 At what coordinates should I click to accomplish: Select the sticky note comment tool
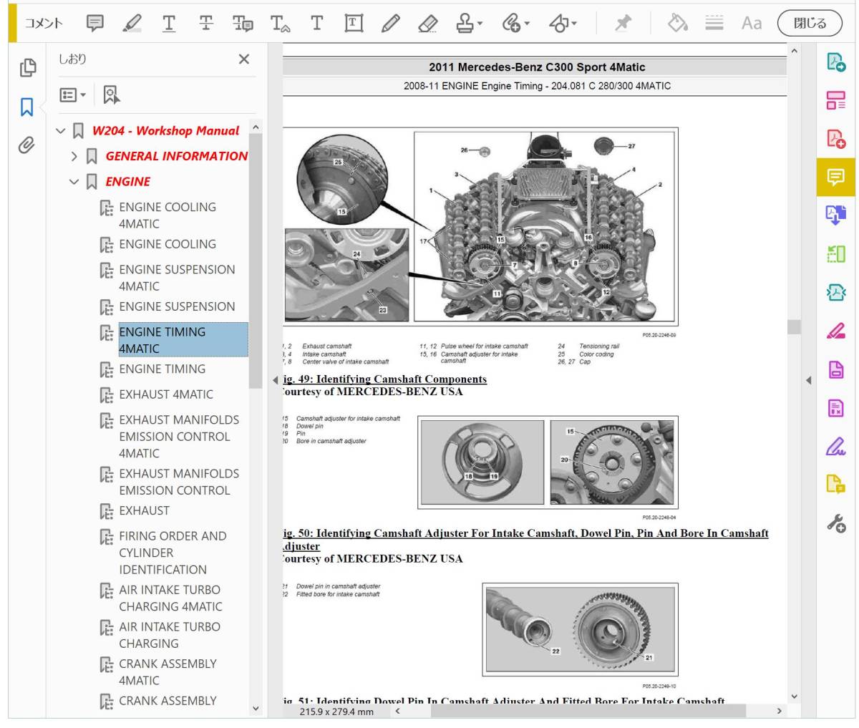coord(95,23)
